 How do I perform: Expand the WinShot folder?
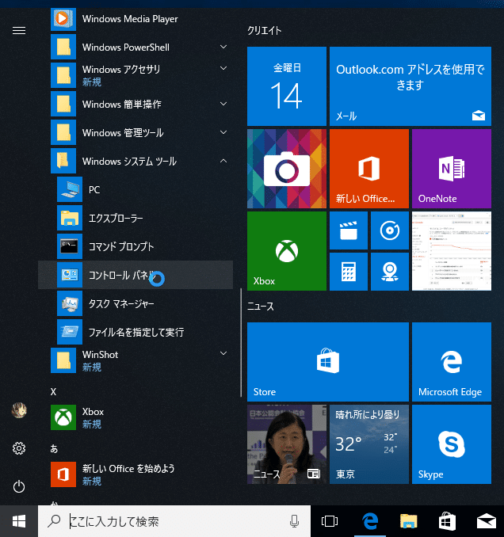click(136, 360)
